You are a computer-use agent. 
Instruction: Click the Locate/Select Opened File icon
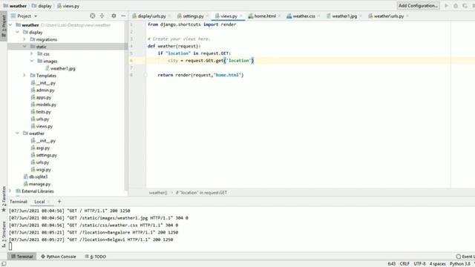point(92,16)
